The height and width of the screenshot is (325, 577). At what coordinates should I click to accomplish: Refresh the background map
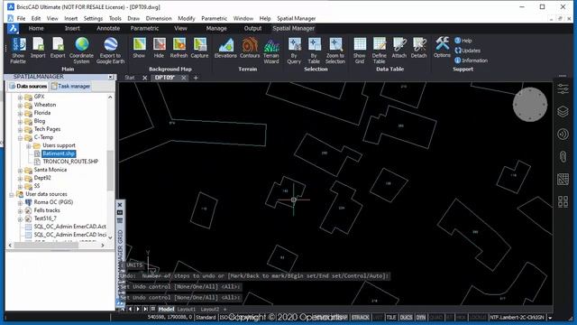179,48
